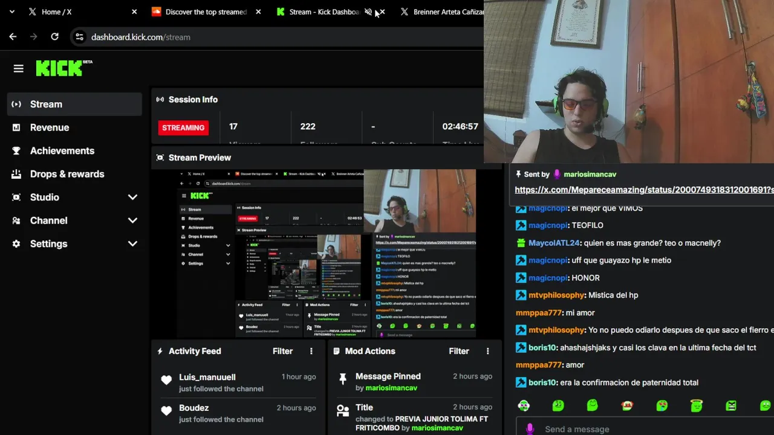Viewport: 774px width, 435px height.
Task: Click the Revenue chart icon in the sidebar
Action: tap(16, 127)
